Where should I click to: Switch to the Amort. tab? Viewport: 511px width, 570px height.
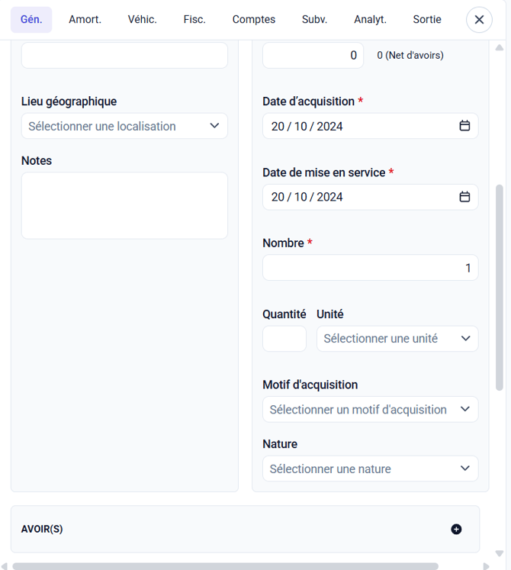[x=85, y=20]
